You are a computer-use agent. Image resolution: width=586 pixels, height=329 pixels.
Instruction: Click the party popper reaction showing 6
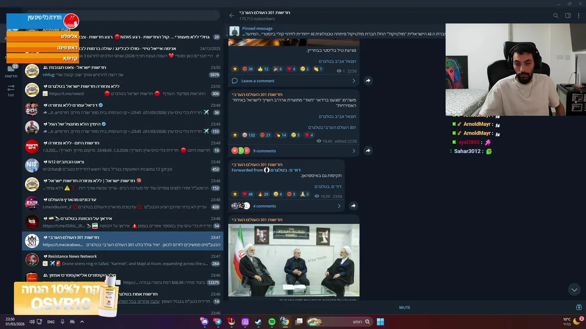[x=277, y=69]
